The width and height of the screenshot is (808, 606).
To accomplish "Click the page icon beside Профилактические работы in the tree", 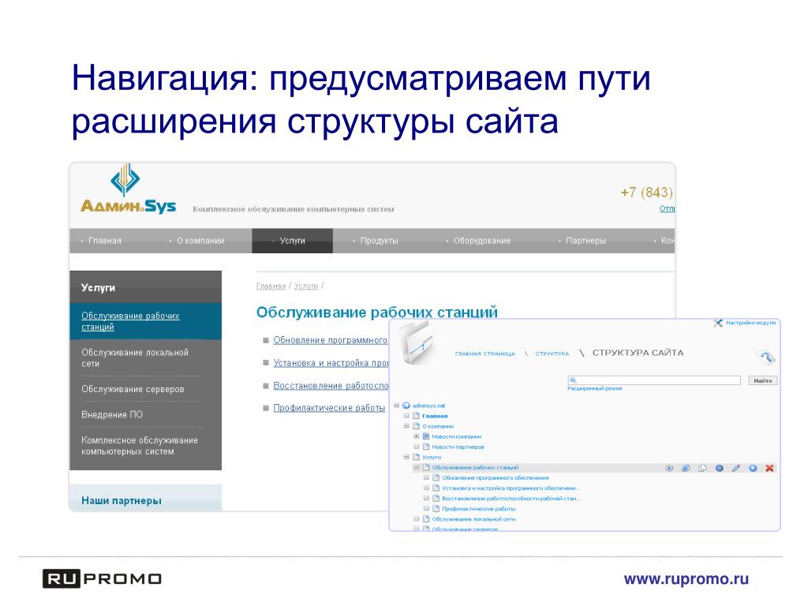I will [x=436, y=509].
